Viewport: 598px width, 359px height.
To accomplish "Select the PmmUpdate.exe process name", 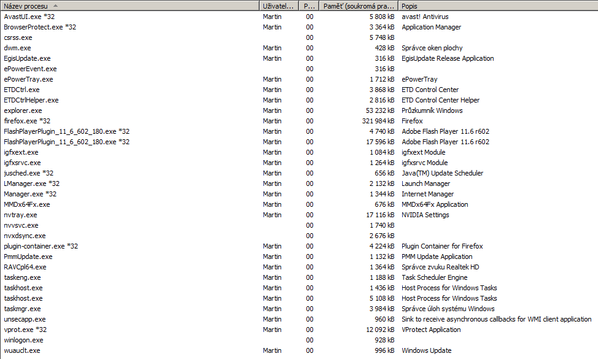I will click(x=28, y=257).
